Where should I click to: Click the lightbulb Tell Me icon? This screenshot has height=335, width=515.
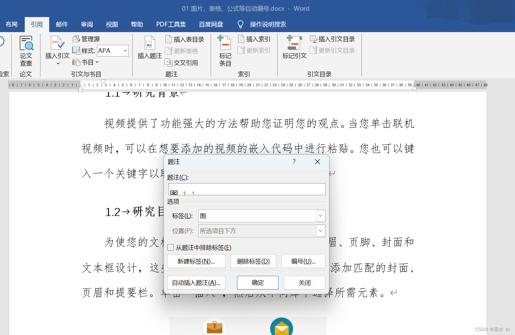click(240, 24)
